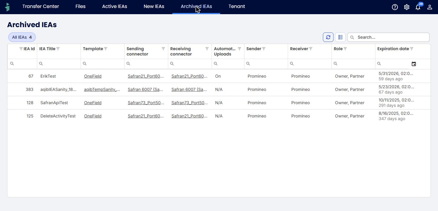The image size is (438, 211).
Task: Click the Template filter input
Action: [x=102, y=64]
